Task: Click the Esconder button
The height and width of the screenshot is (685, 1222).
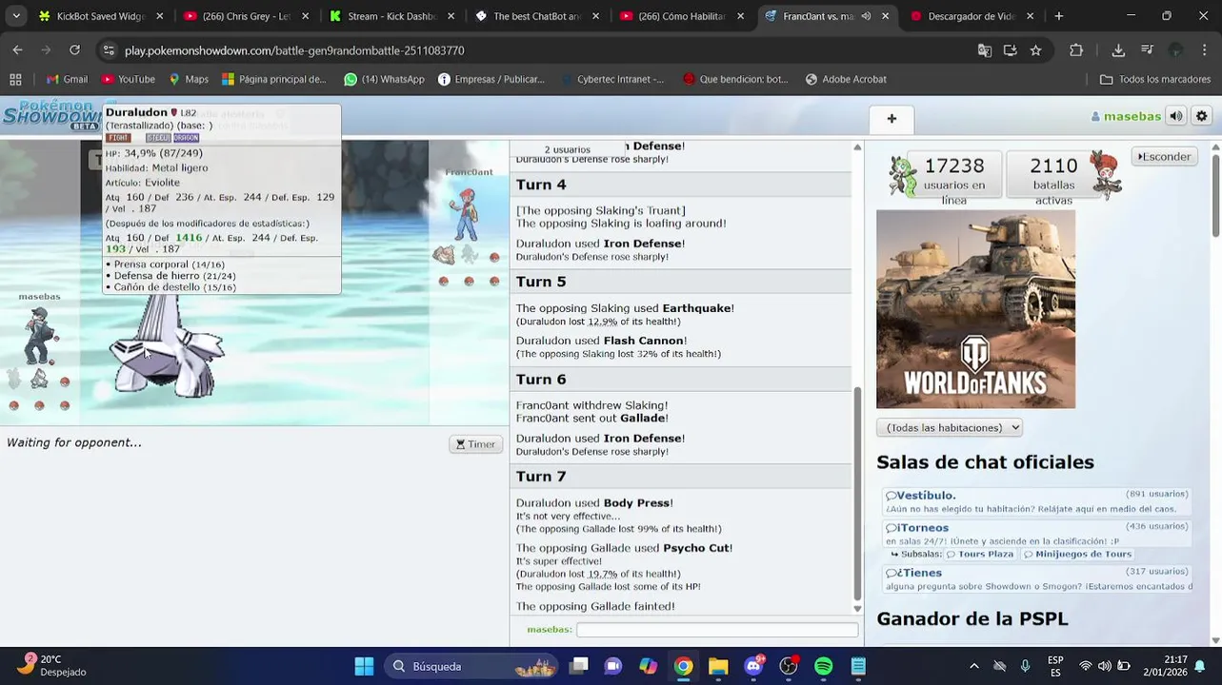Action: (1164, 157)
